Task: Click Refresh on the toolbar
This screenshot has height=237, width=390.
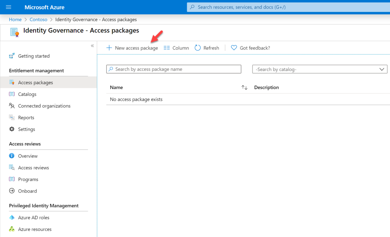Action: tap(207, 48)
